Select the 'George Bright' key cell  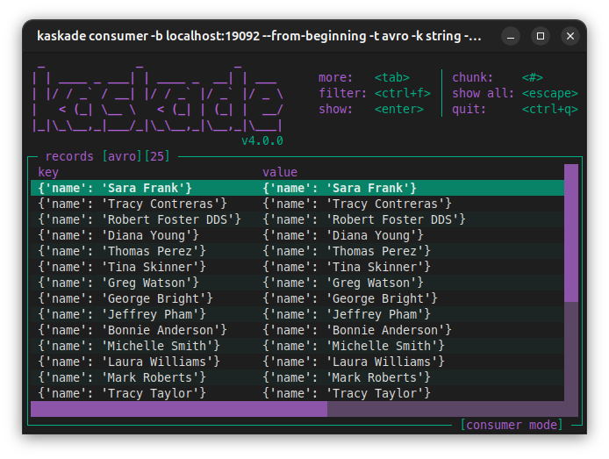coord(125,298)
